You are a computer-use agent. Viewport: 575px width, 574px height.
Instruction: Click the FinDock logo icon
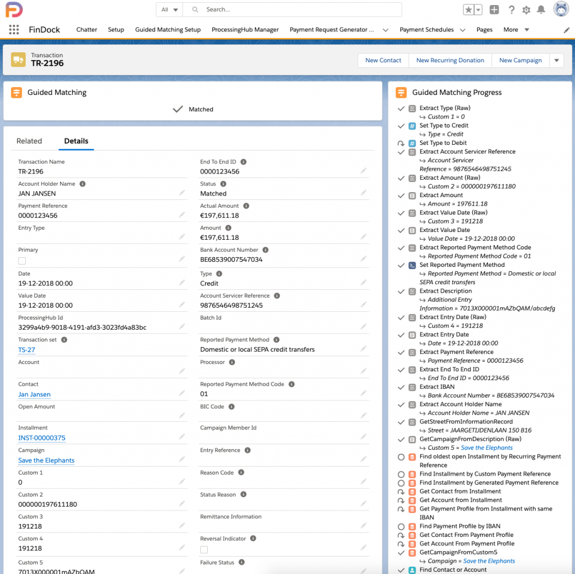pyautogui.click(x=14, y=10)
